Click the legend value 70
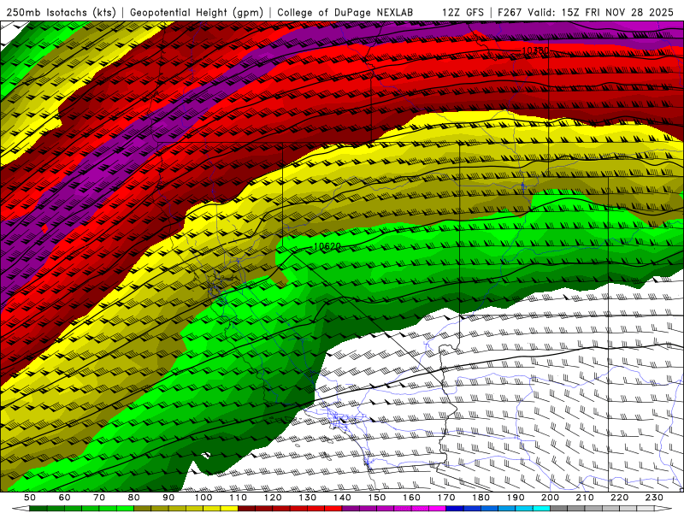 click(x=99, y=498)
